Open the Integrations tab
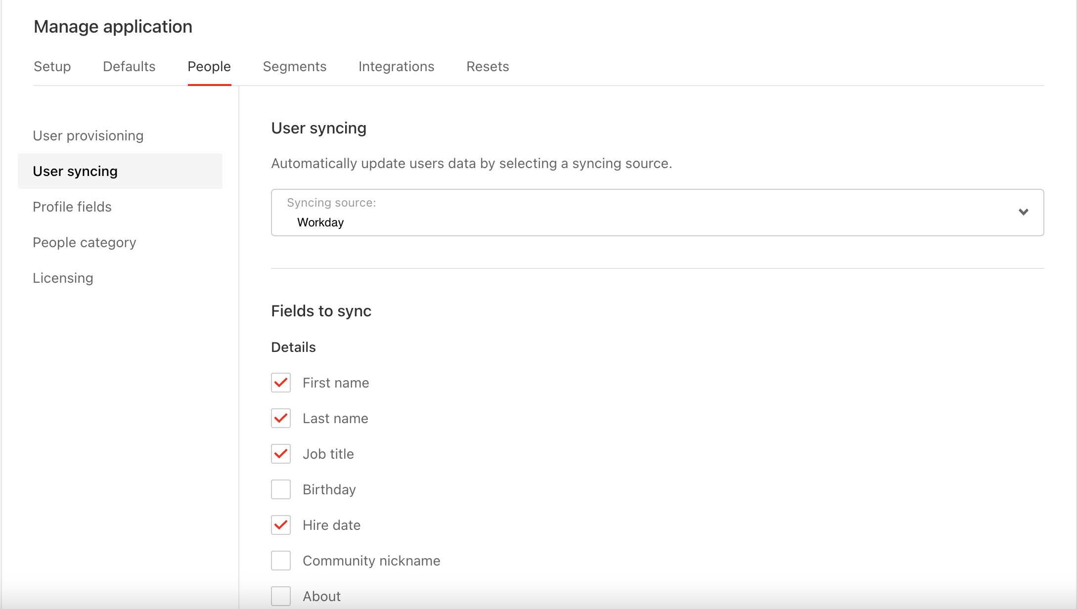1077x609 pixels. (396, 67)
